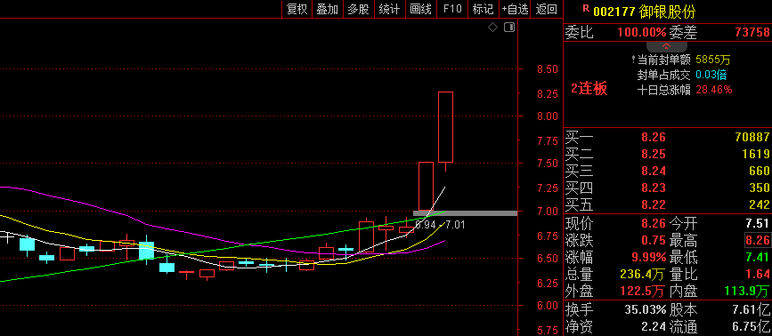Click the diamond marker icon above the chart
The image size is (772, 336).
tap(492, 28)
